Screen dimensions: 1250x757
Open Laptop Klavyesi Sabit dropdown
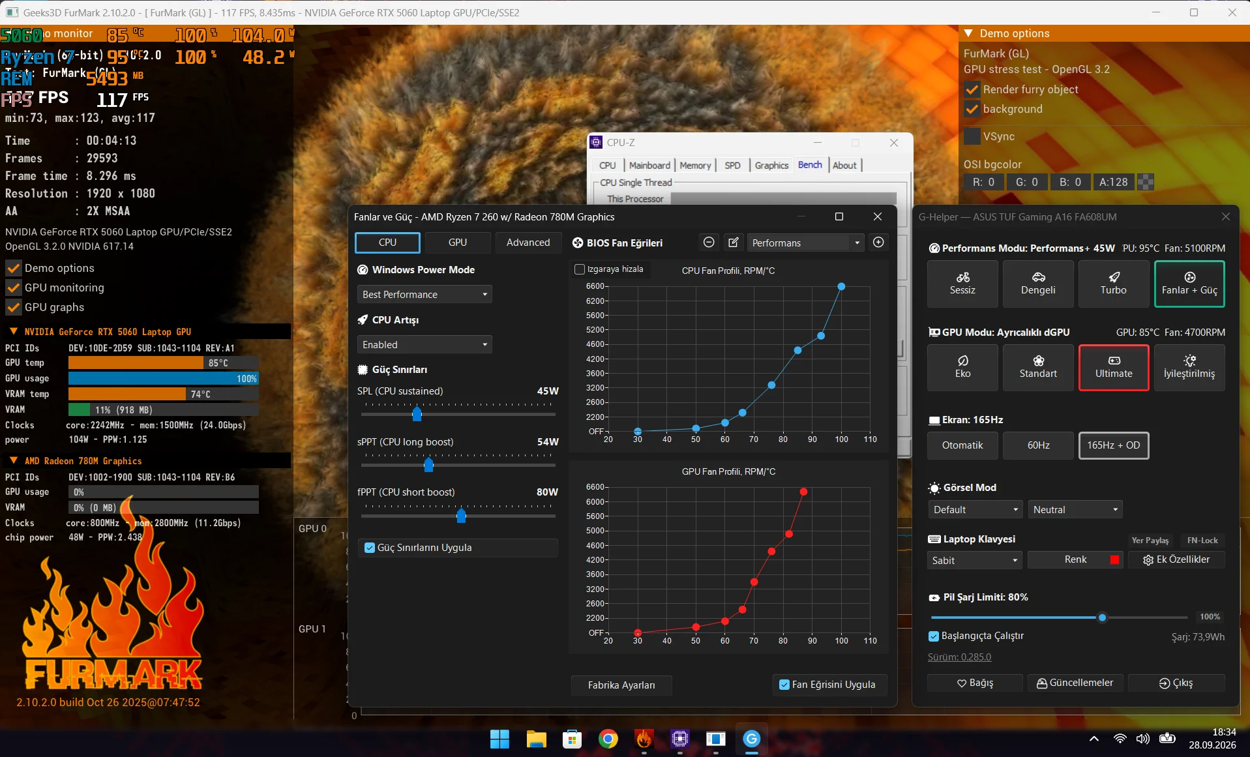tap(975, 560)
